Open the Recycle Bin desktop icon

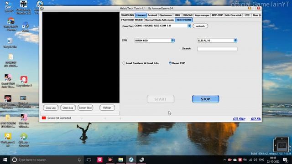click(10, 43)
